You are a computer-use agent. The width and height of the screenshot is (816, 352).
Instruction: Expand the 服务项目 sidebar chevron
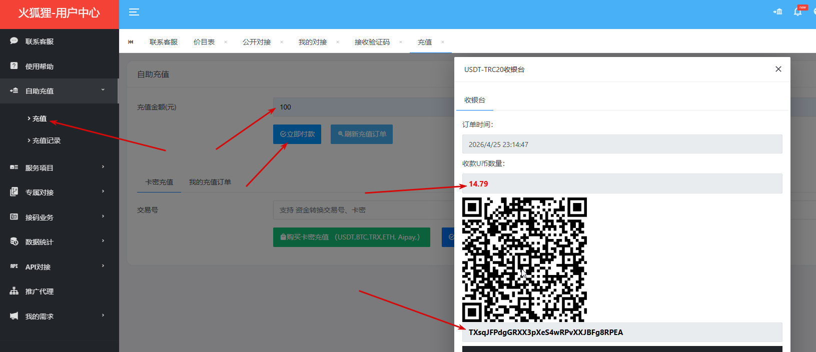pyautogui.click(x=103, y=167)
